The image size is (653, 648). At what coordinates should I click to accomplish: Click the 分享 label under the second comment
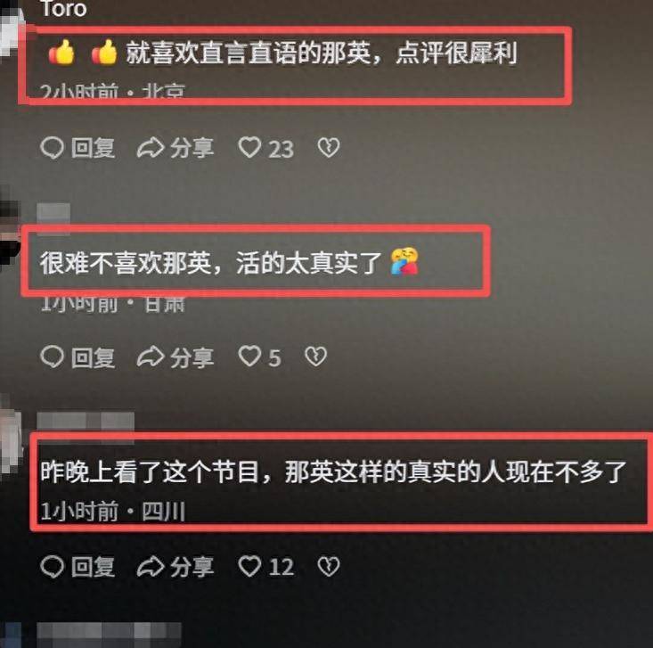pos(192,357)
